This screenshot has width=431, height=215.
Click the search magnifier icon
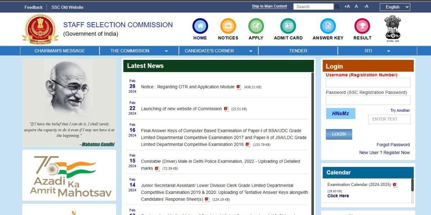point(337,6)
